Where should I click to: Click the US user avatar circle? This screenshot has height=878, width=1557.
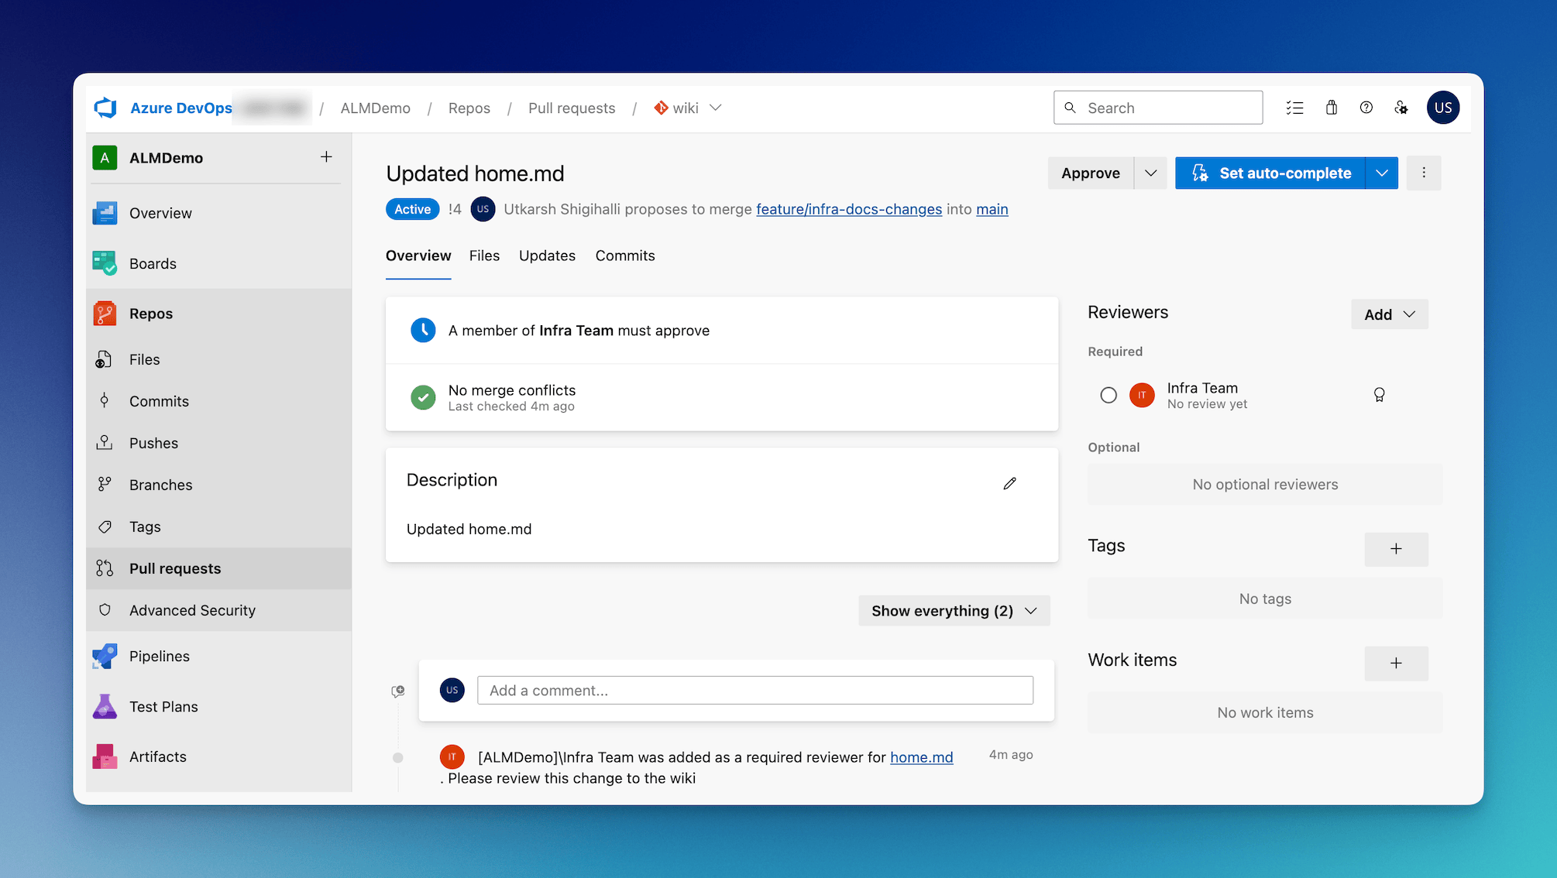click(1443, 108)
